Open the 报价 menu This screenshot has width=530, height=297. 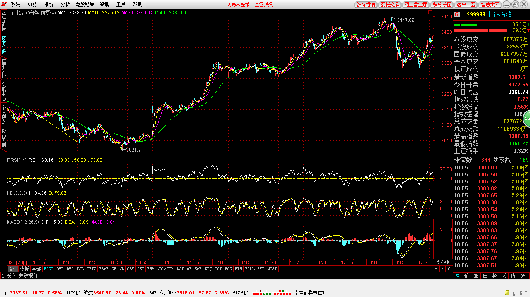tap(49, 4)
